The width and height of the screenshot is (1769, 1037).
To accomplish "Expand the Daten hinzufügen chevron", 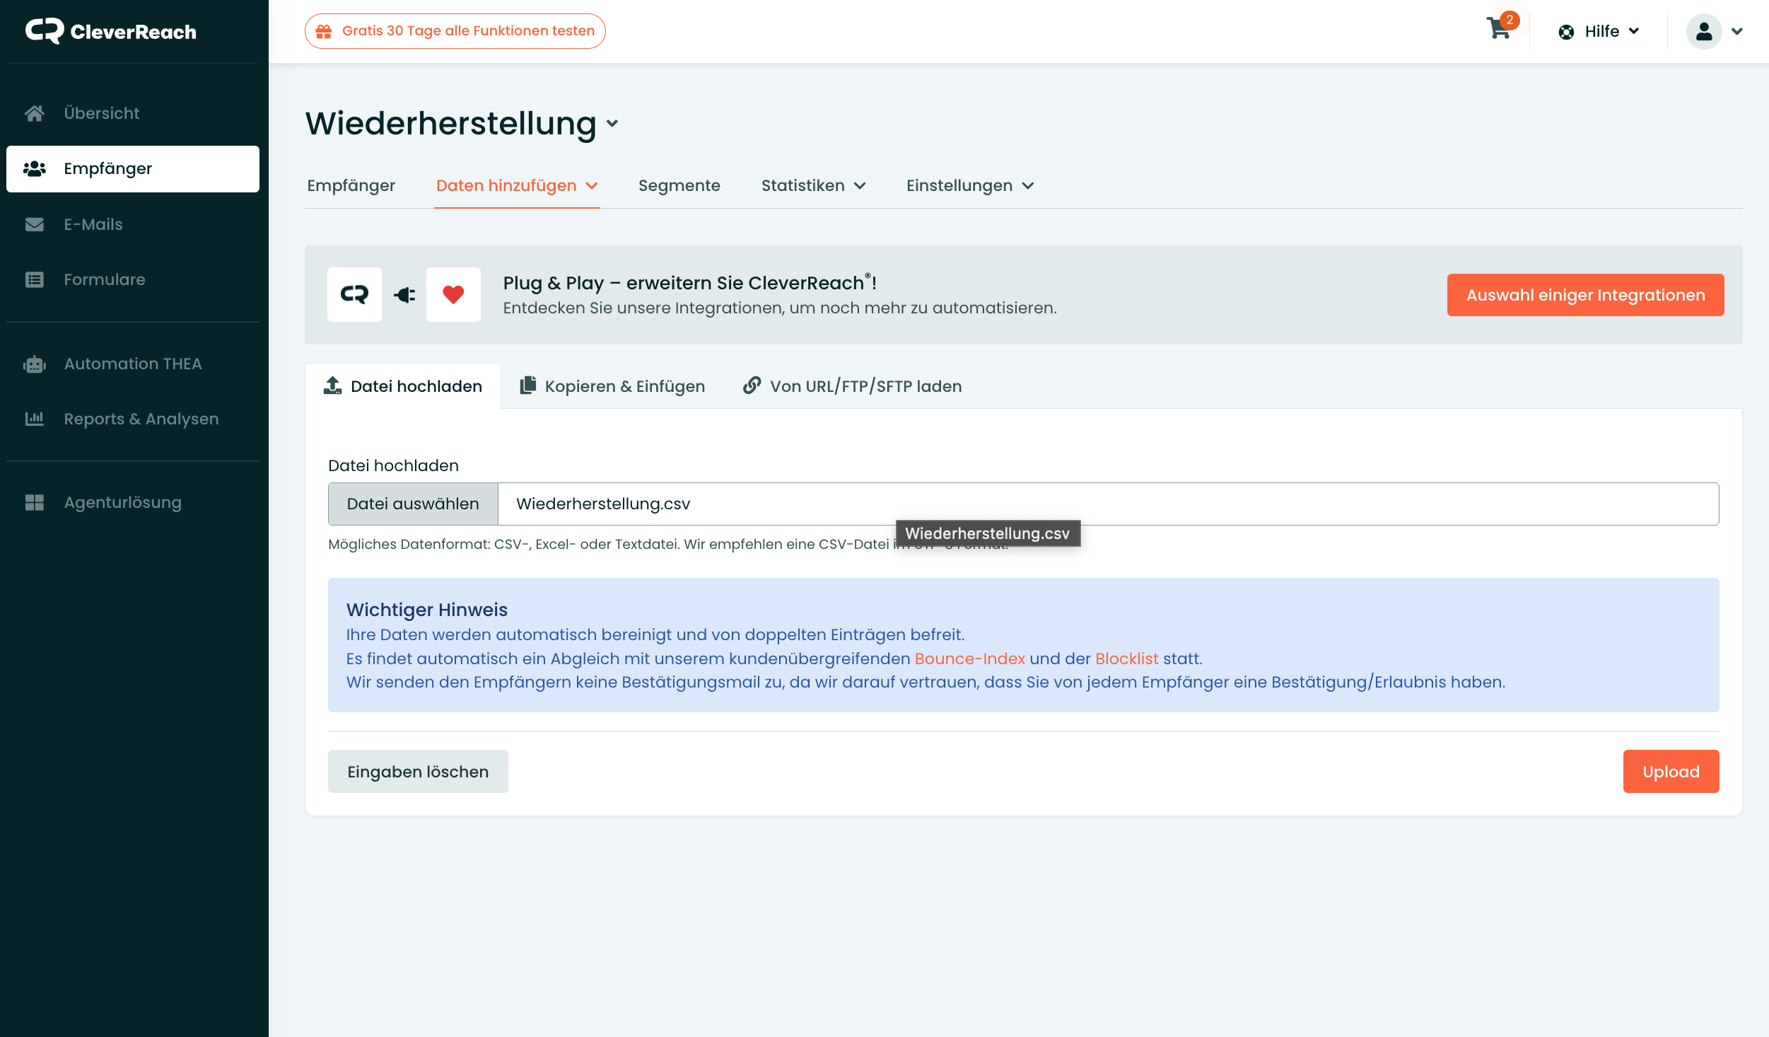I will click(592, 186).
